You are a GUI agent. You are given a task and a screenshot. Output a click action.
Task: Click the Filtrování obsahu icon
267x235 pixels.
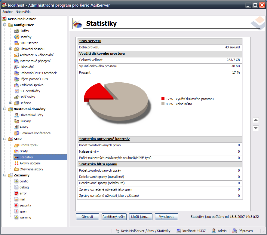(16, 49)
